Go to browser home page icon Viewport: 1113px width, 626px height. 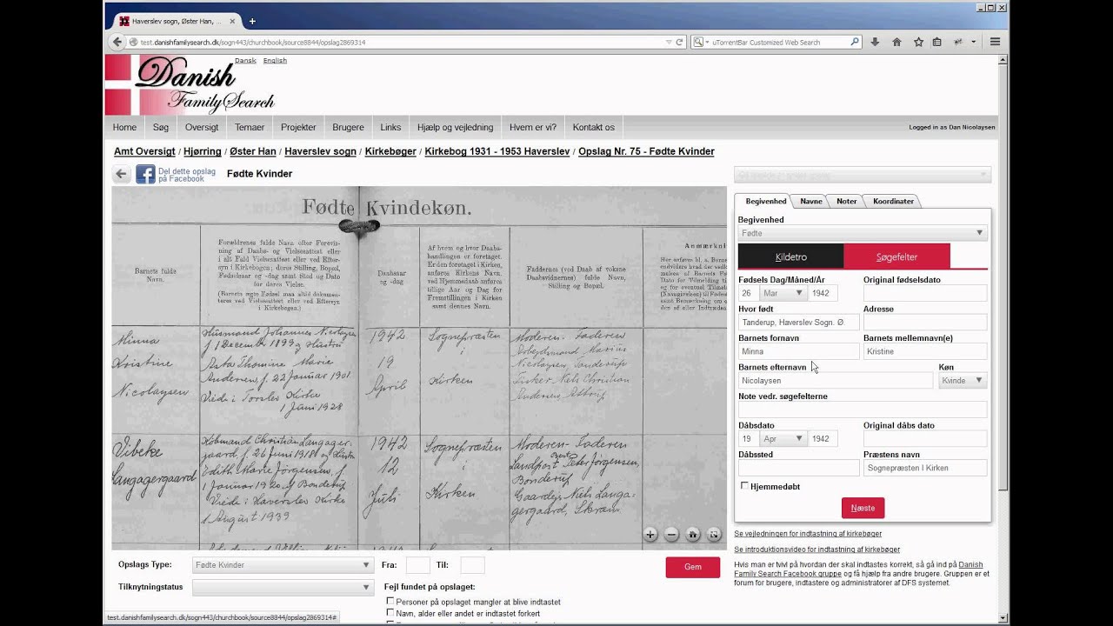point(896,42)
